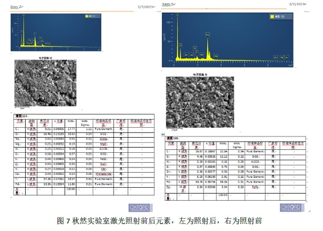
Task: Click yellow legend swatch in left spectrum
Action: (87, 16)
